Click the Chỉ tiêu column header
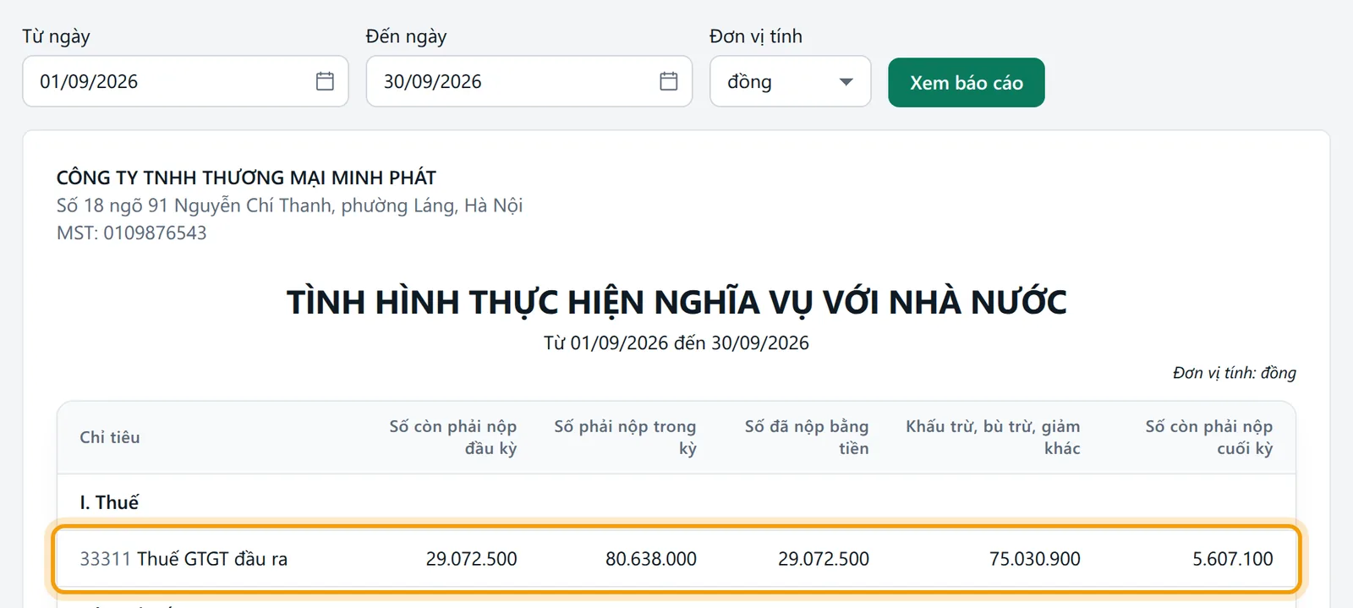This screenshot has width=1353, height=608. pos(110,437)
